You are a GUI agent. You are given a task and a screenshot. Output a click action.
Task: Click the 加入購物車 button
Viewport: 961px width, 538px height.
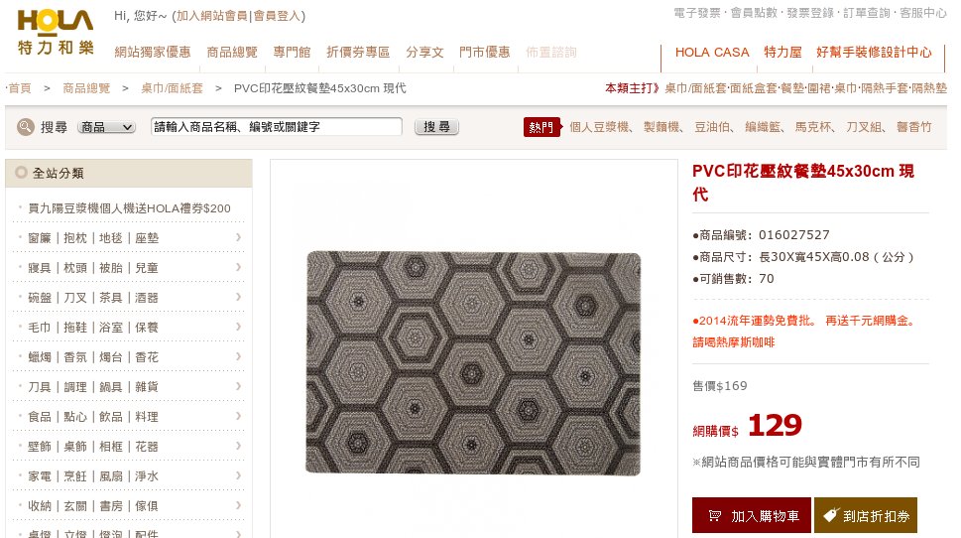[752, 515]
